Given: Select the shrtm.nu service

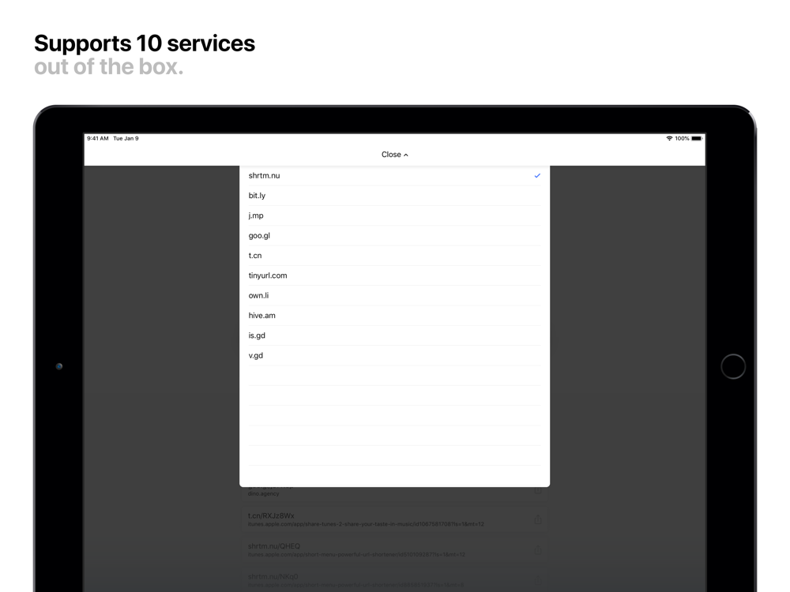Looking at the screenshot, I should (394, 176).
